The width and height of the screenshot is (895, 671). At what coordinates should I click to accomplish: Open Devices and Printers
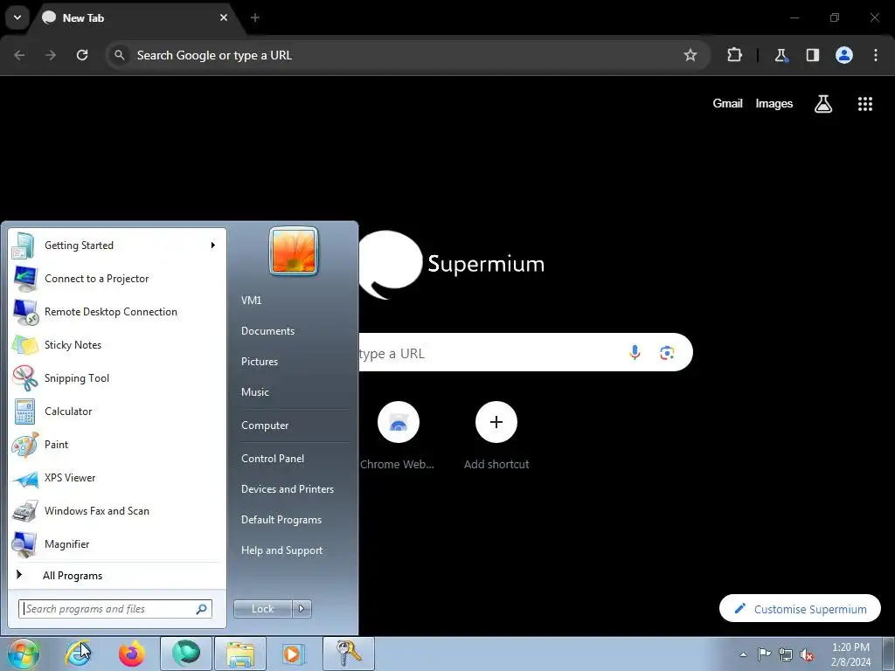click(x=288, y=489)
